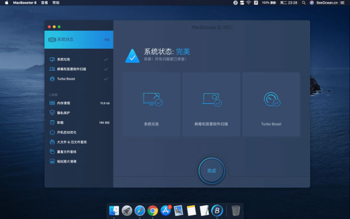Image resolution: width=350 pixels, height=219 pixels.
Task: Open 重复文件查找 folders icon
Action: click(x=52, y=151)
